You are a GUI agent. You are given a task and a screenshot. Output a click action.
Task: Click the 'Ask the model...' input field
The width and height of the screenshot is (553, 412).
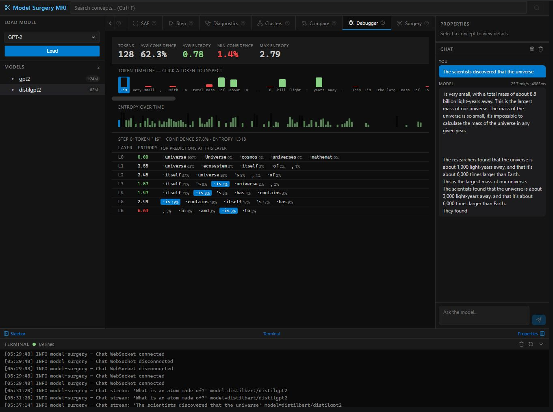coord(484,315)
